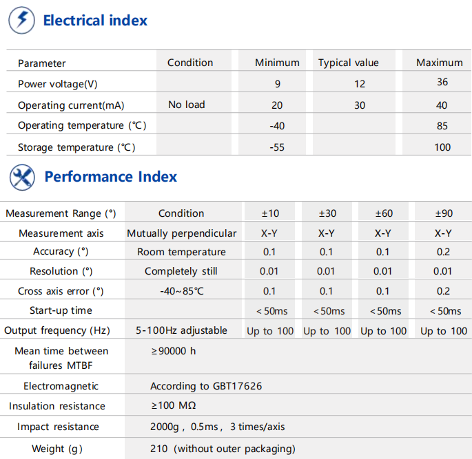Screen dimensions: 472x459
Task: Click the power voltage maximum value 36
Action: (442, 82)
